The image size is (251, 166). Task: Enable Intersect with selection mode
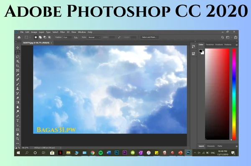pyautogui.click(x=49, y=37)
